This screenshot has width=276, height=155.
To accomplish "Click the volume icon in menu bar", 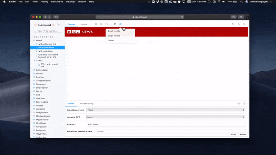I will coord(224,2).
